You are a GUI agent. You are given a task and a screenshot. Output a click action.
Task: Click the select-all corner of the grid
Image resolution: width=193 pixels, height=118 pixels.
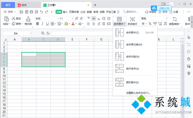pyautogui.click(x=5, y=40)
